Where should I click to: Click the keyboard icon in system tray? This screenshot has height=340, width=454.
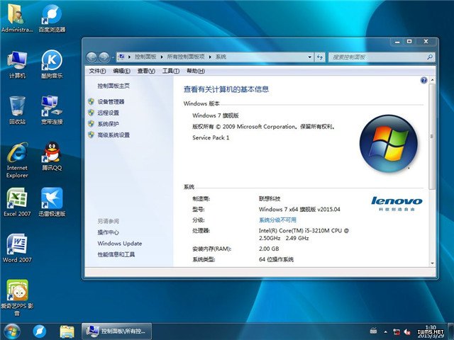coord(374,331)
